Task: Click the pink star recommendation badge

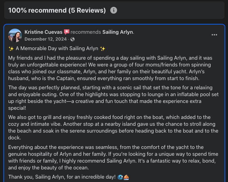Action: click(x=66, y=32)
